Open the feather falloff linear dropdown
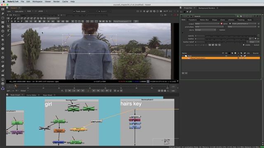Screen dimensions: 264x148 click(x=254, y=42)
